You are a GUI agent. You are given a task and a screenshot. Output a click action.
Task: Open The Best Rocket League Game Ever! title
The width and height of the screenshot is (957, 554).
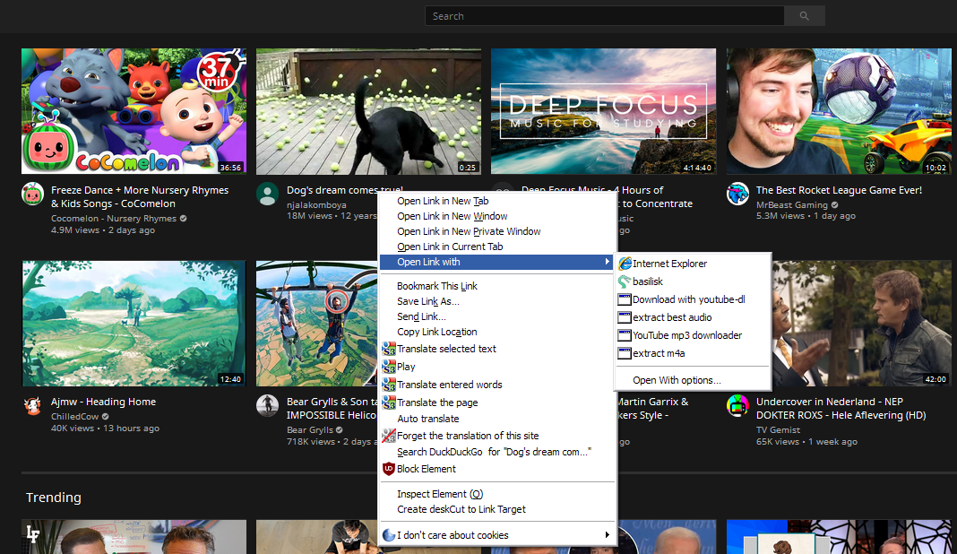839,191
